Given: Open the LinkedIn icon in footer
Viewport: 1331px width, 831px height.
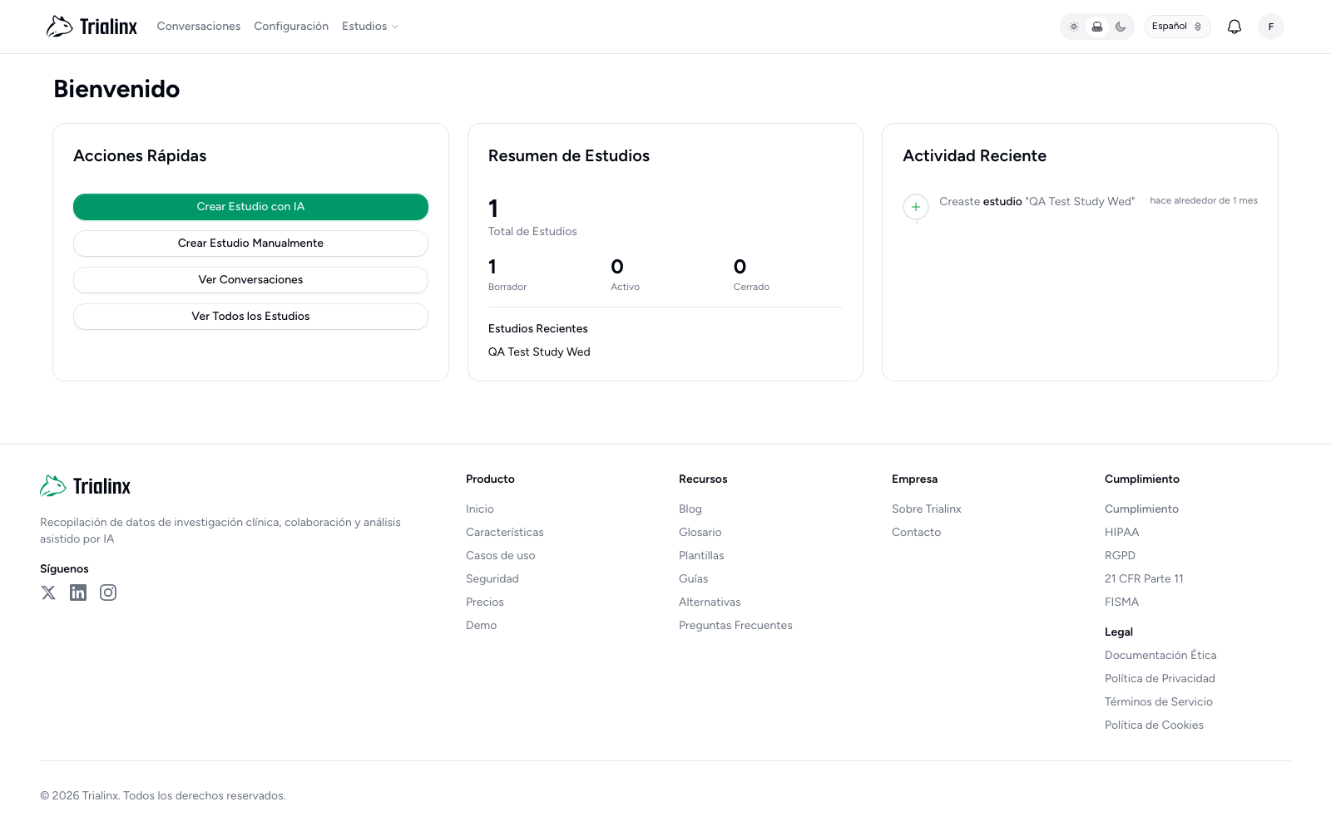Looking at the screenshot, I should click(78, 593).
